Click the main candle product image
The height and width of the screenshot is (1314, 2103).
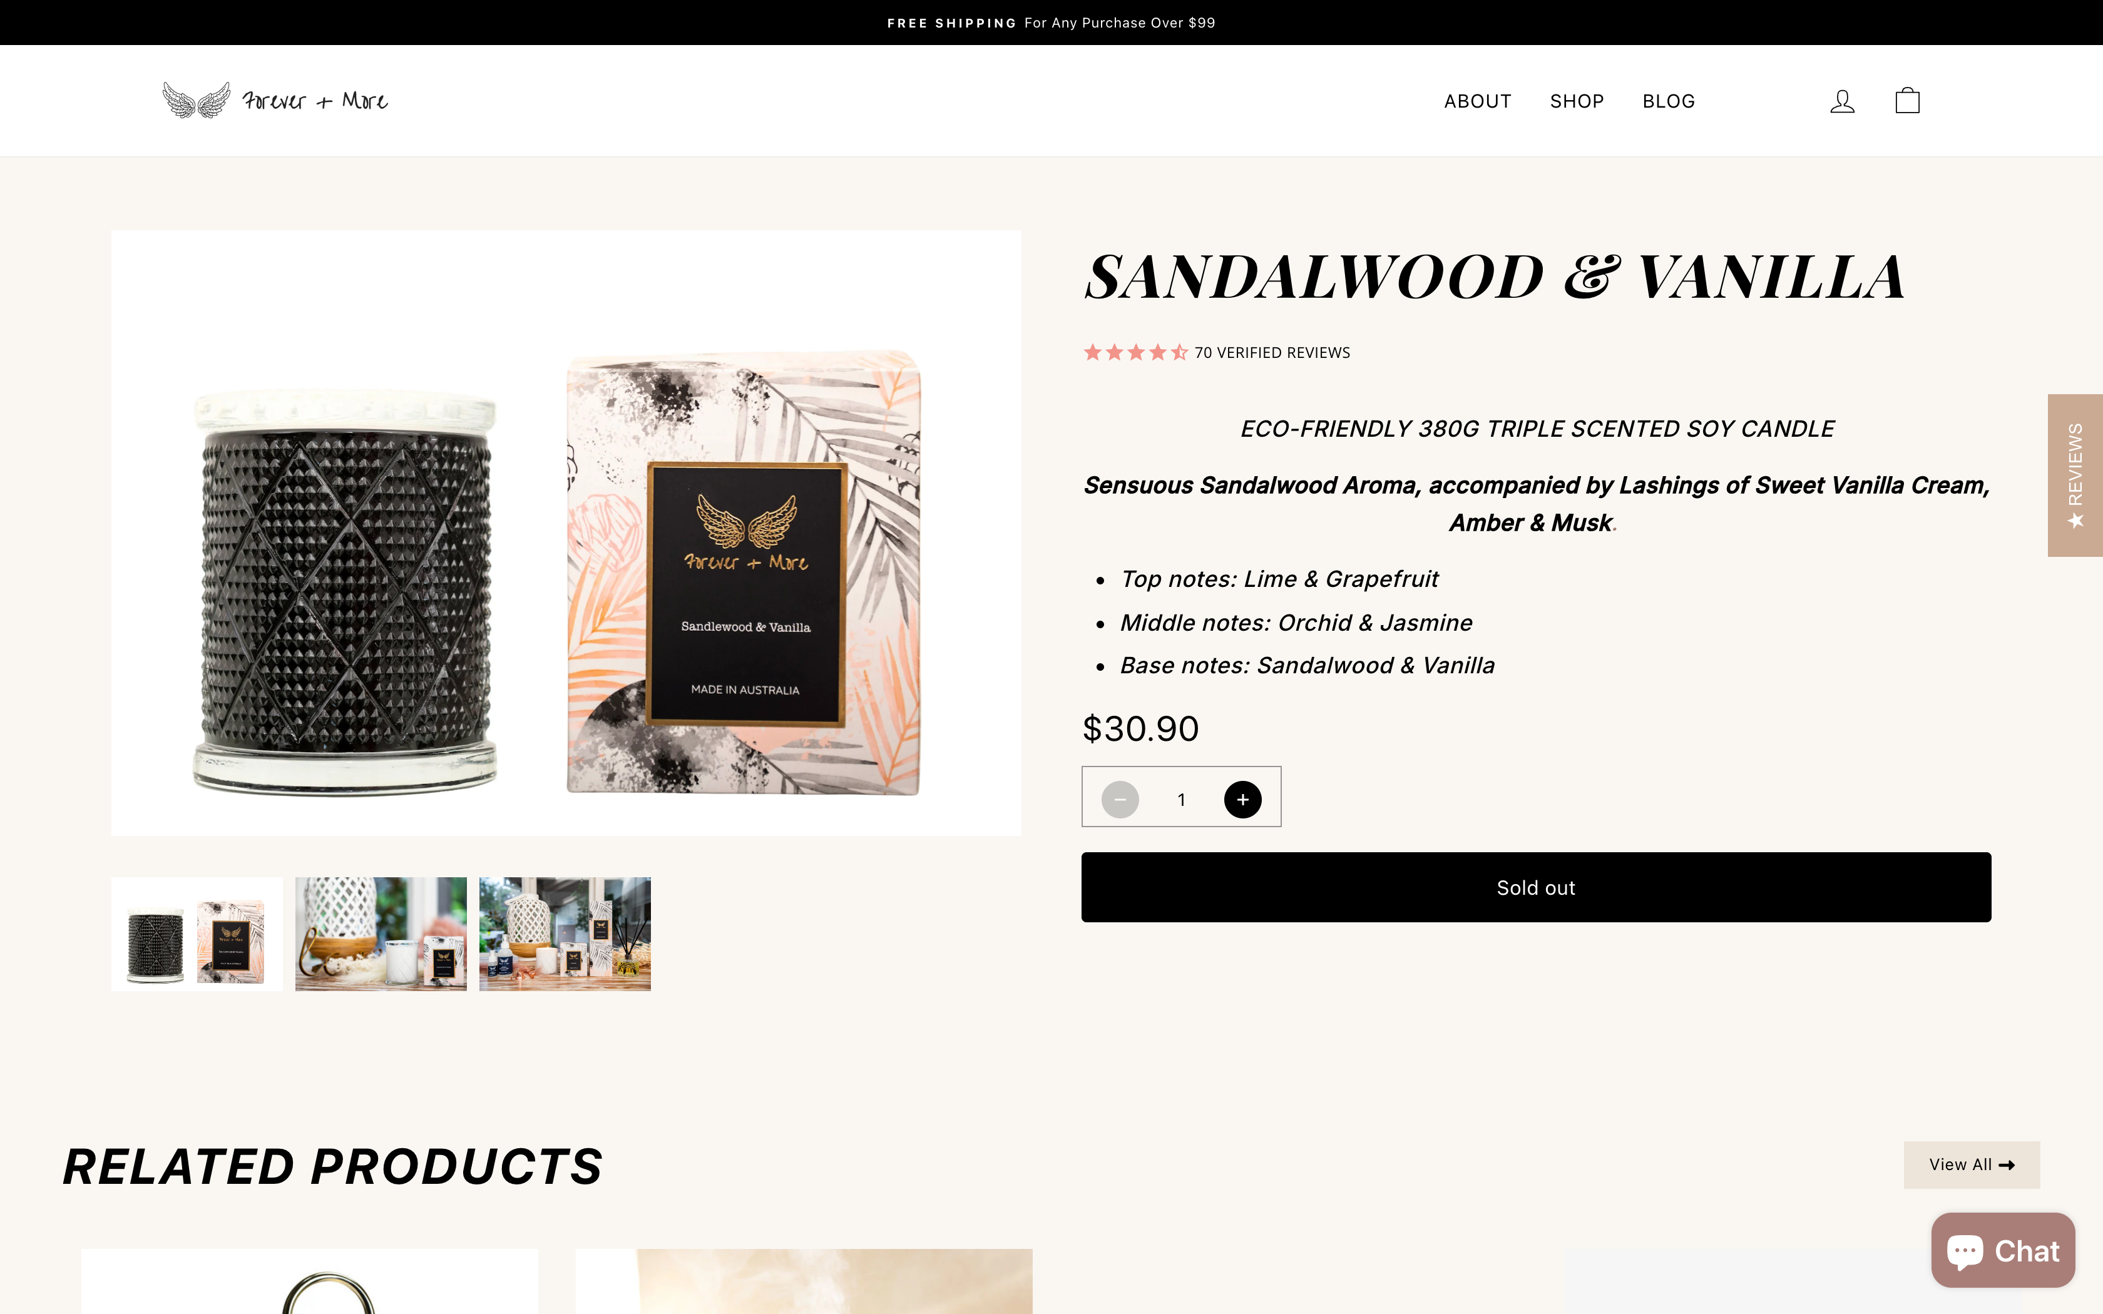tap(566, 532)
